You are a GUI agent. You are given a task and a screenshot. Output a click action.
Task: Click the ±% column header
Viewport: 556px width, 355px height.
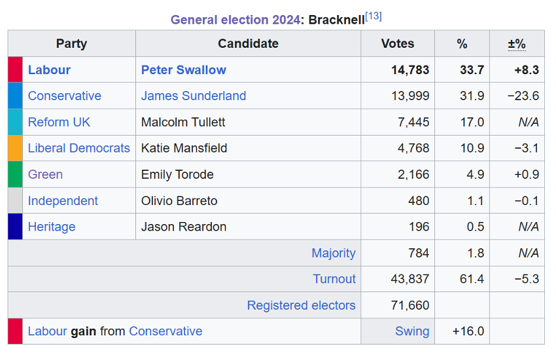[x=517, y=44]
